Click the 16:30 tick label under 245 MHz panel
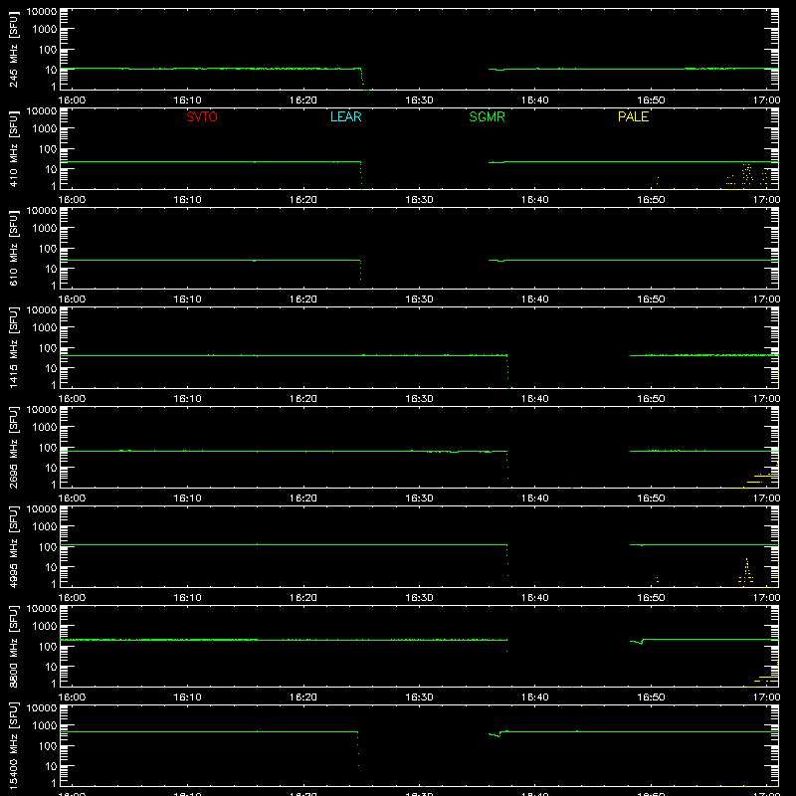 [419, 100]
